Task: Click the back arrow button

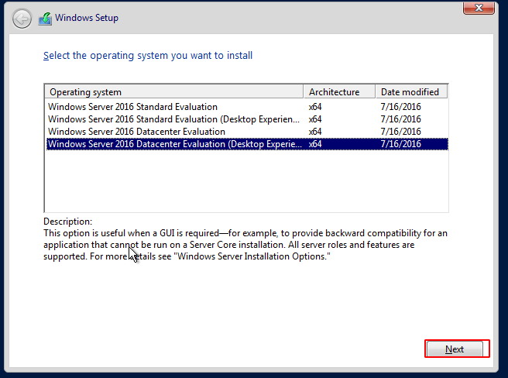Action: 22,18
